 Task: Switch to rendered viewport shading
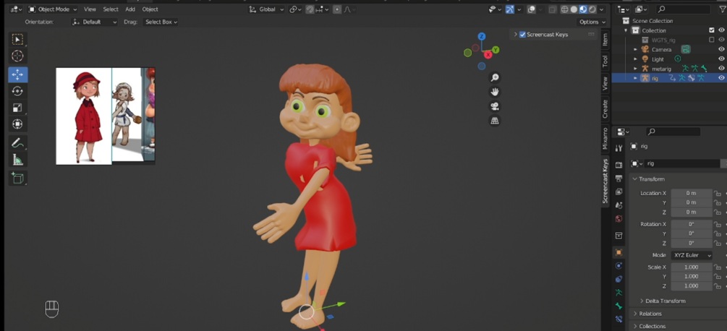point(592,9)
